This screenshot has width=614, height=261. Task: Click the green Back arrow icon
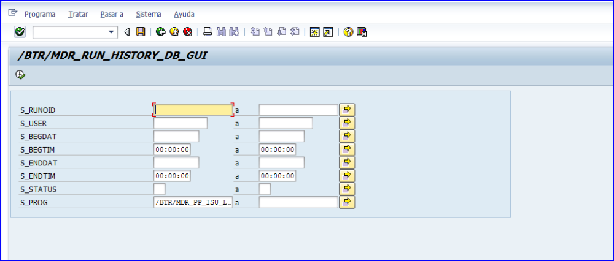tap(160, 32)
